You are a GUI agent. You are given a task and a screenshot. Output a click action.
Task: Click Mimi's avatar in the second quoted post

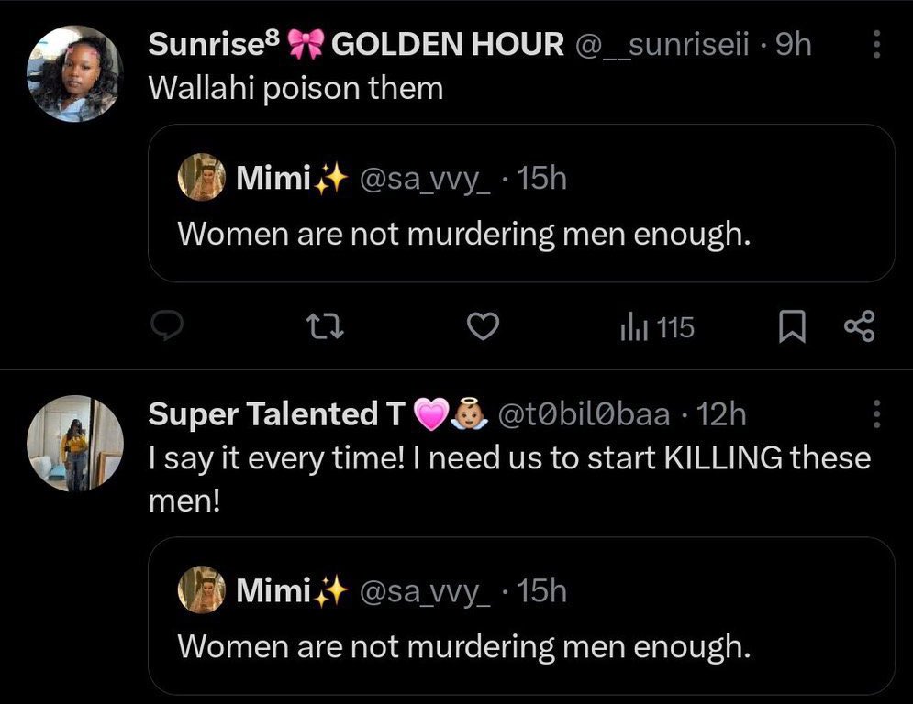click(201, 590)
